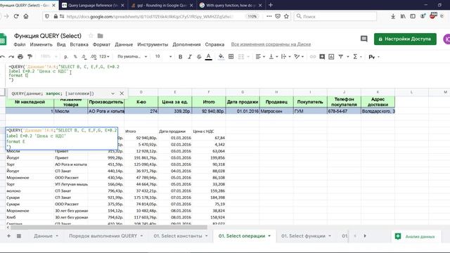450x253 pixels.
Task: Open the font size dropdown
Action: coord(163,57)
